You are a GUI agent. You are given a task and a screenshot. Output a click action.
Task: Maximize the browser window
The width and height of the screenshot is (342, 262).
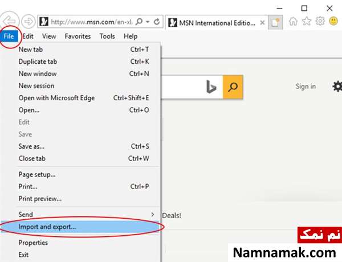pos(304,9)
